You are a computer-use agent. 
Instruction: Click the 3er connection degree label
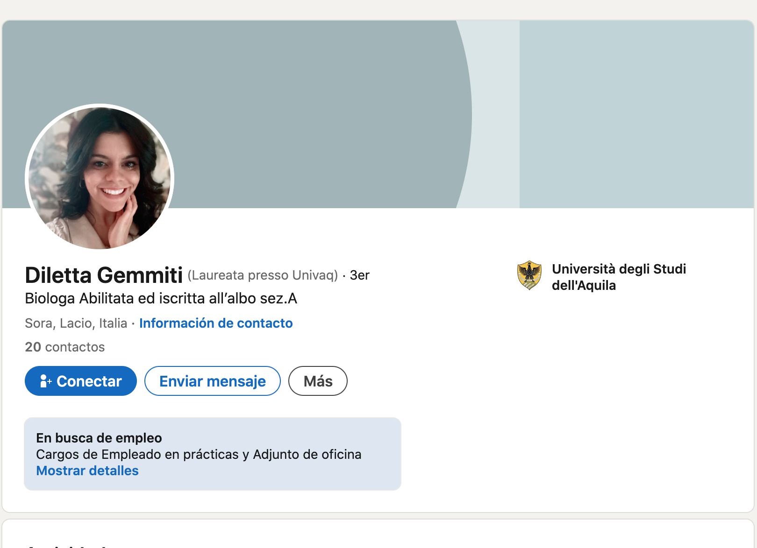point(359,275)
